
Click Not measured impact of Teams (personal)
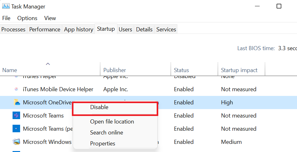[239, 129]
